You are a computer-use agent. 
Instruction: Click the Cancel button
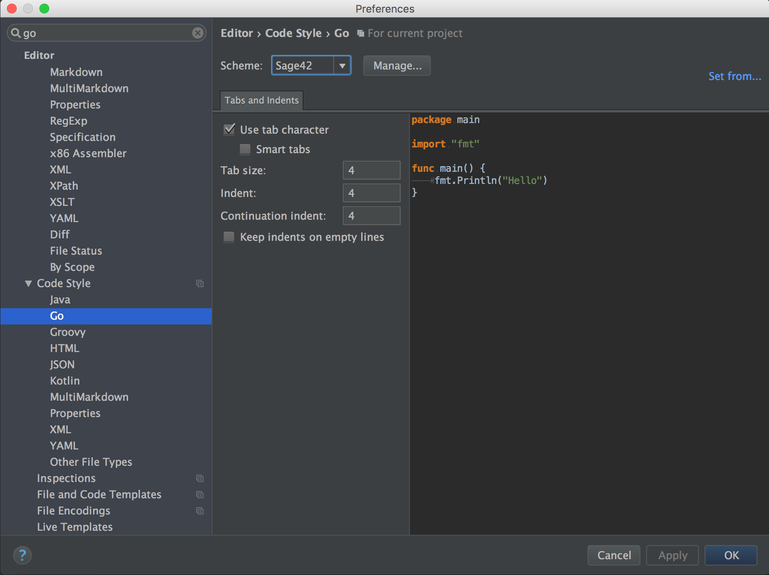tap(614, 555)
